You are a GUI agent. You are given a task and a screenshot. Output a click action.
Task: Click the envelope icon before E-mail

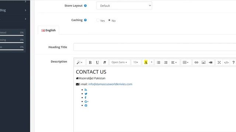pyautogui.click(x=77, y=84)
